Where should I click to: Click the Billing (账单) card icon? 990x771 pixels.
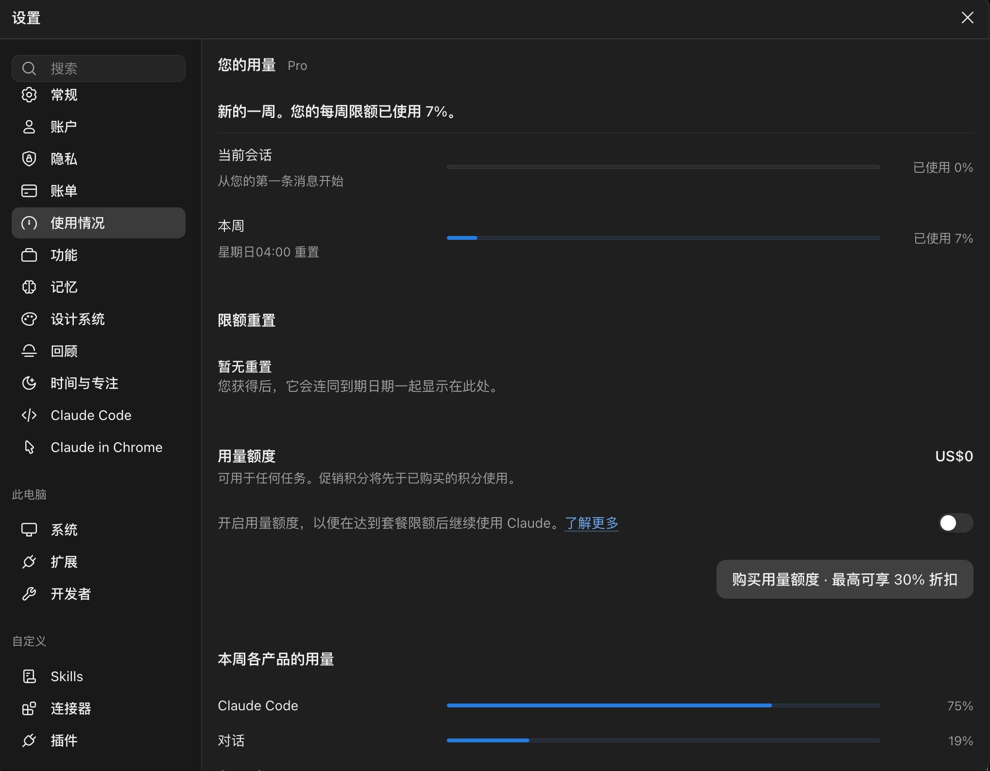29,191
